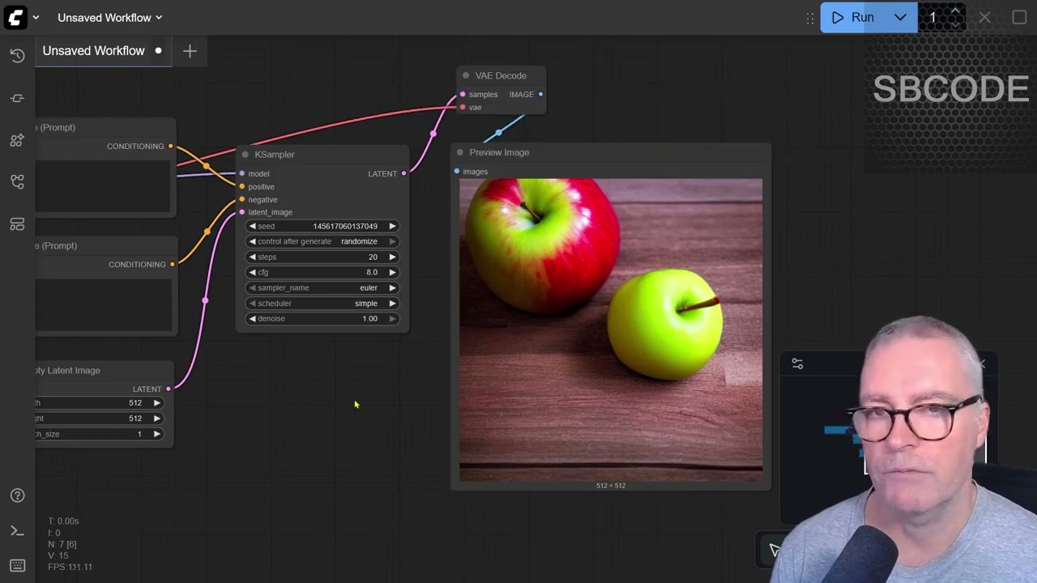Image resolution: width=1037 pixels, height=583 pixels.
Task: Click the VAE Decode IMAGE output port
Action: click(x=540, y=94)
